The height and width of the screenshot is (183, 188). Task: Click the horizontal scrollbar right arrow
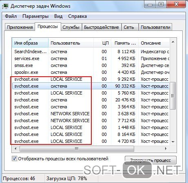[166, 149]
